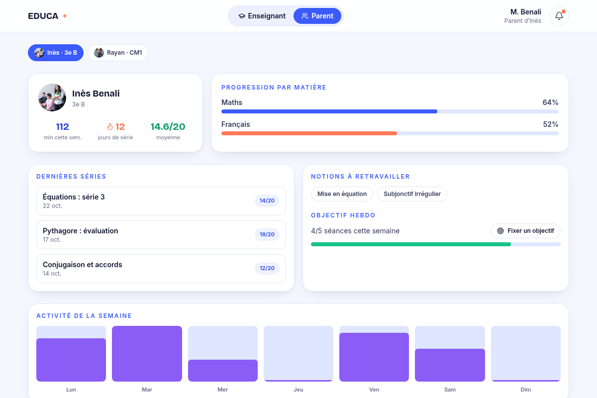Click the Mer activity bar

(x=223, y=354)
